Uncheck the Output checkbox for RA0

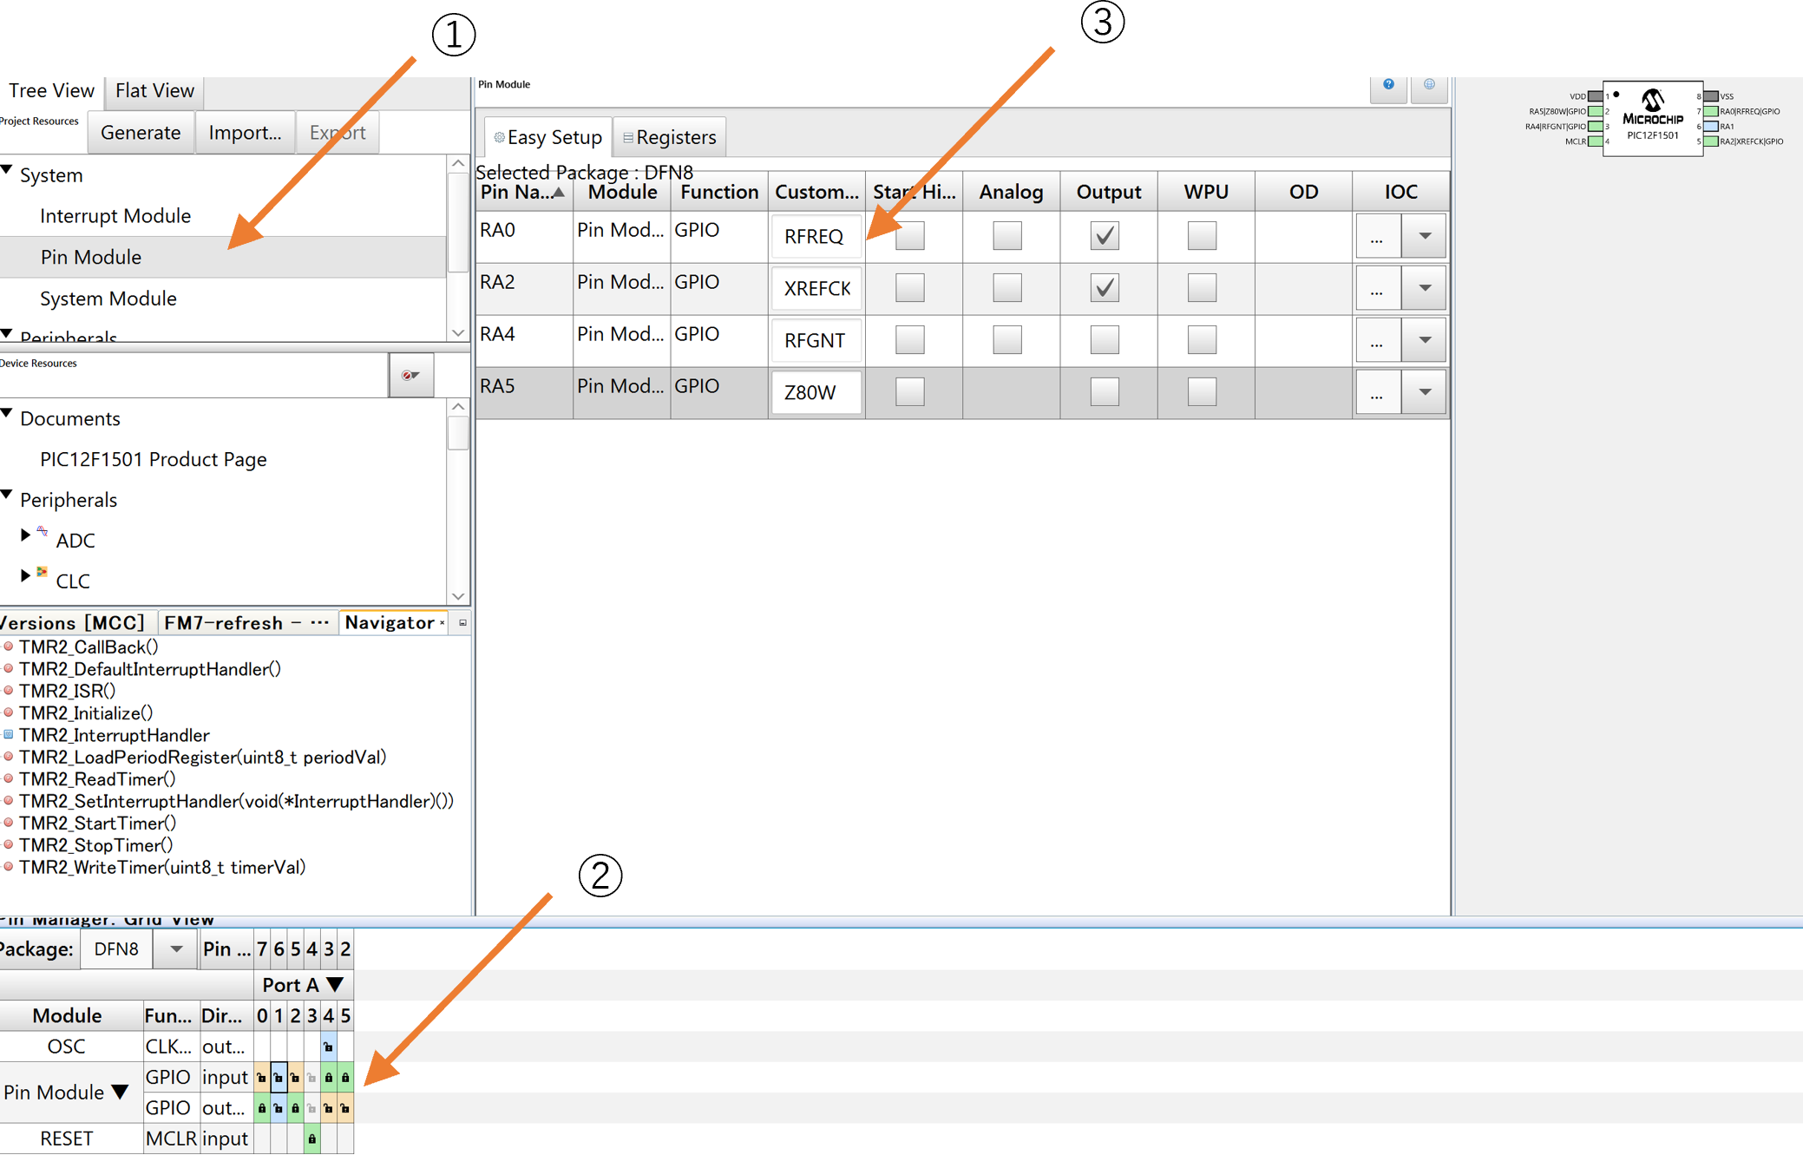[1105, 235]
